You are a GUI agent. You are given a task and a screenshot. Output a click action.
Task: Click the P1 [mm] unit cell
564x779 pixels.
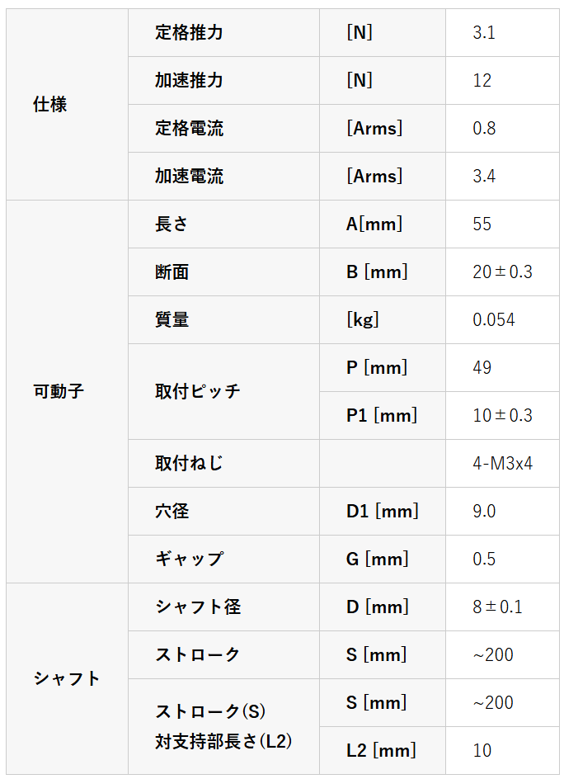(x=382, y=415)
